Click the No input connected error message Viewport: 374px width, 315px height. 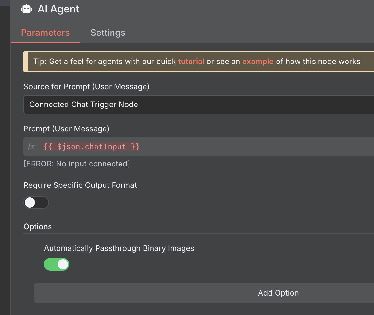(76, 164)
